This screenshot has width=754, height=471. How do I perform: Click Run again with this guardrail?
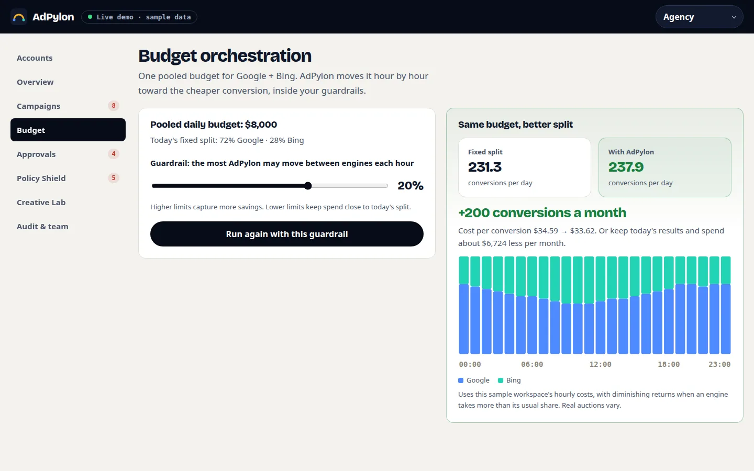click(287, 234)
